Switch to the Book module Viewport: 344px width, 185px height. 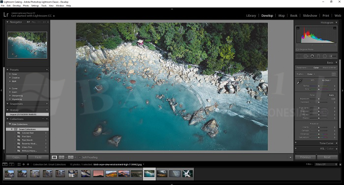(293, 16)
